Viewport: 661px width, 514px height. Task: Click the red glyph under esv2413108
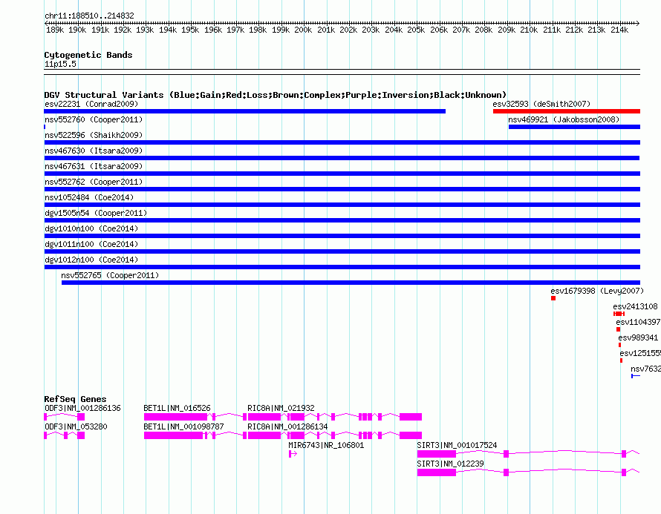click(x=619, y=314)
